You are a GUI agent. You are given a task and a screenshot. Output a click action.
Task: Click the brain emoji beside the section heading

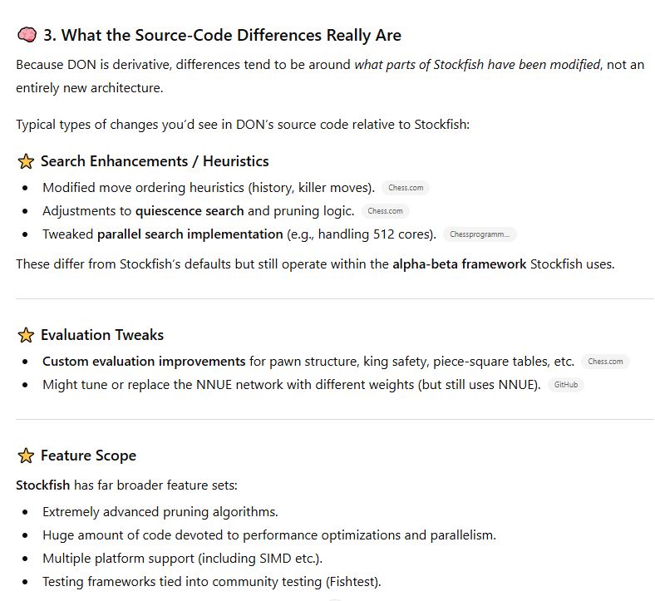pos(27,35)
